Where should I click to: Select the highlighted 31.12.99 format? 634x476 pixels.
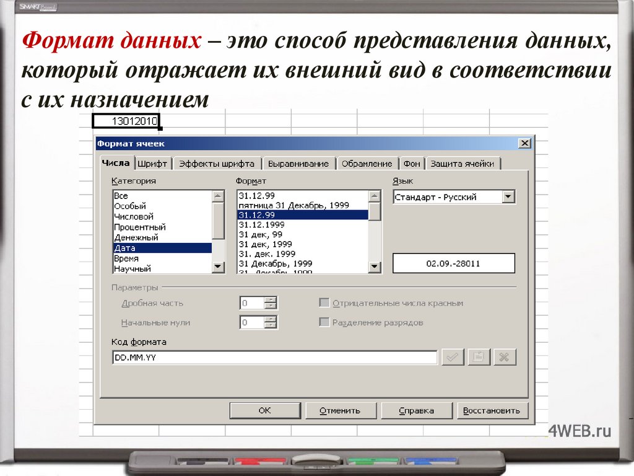(303, 215)
